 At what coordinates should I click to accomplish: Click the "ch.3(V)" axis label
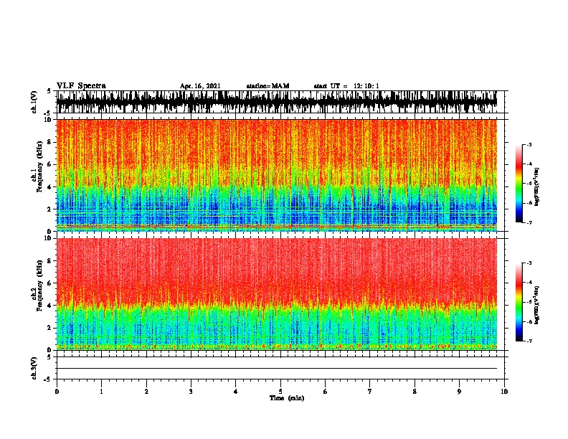(x=34, y=368)
